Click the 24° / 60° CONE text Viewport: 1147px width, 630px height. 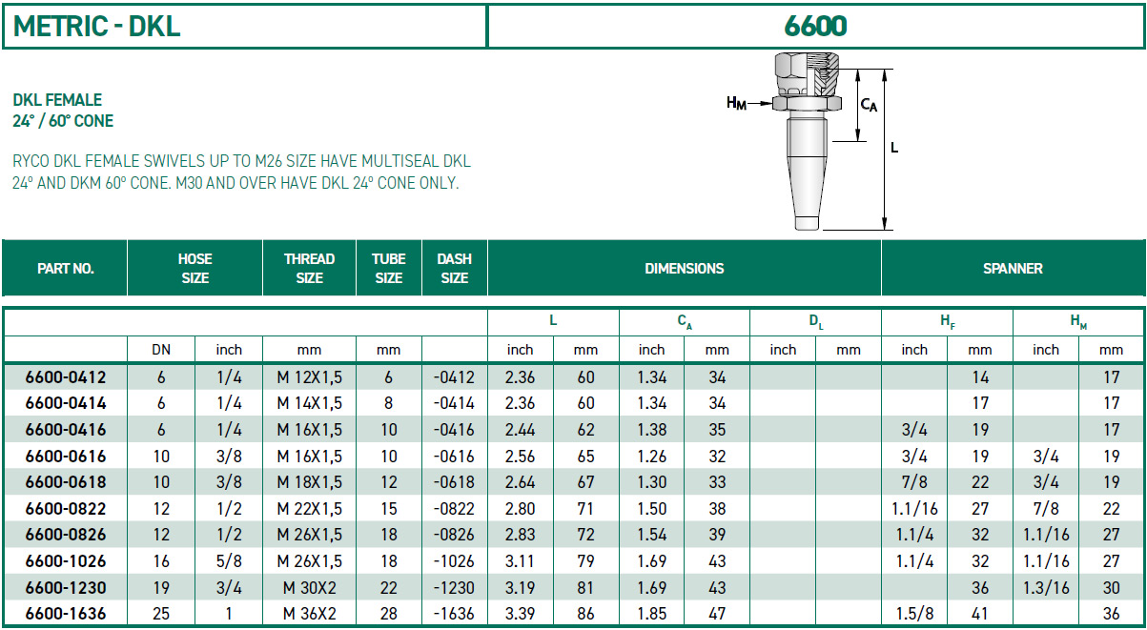(63, 121)
